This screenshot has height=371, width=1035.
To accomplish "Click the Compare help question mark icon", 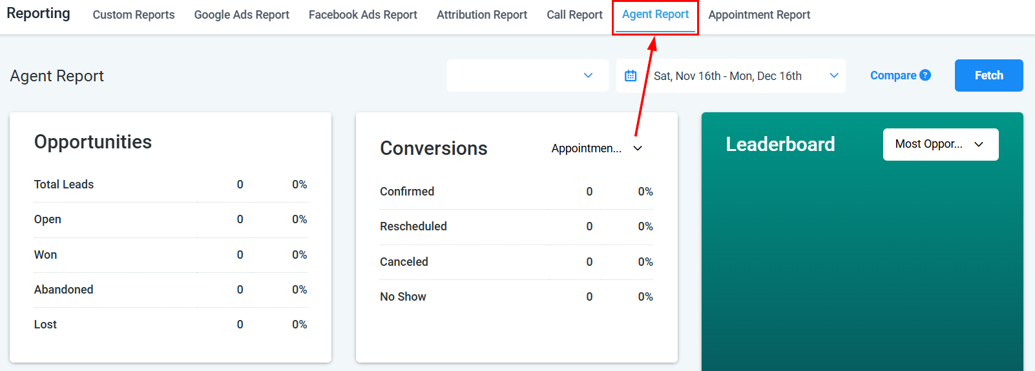I will 925,75.
